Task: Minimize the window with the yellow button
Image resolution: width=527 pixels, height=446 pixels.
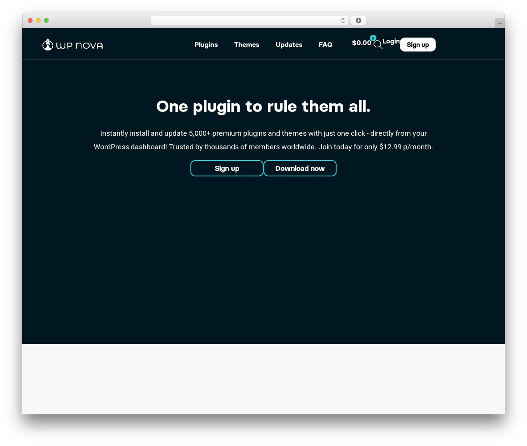Action: (x=38, y=21)
